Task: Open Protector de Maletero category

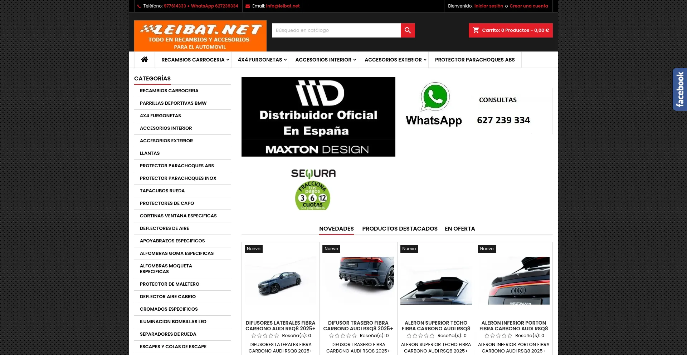Action: click(170, 284)
